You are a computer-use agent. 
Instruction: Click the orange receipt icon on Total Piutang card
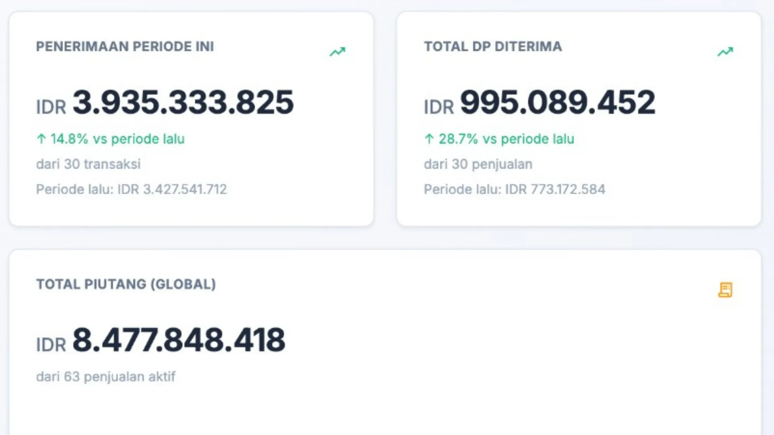point(725,290)
